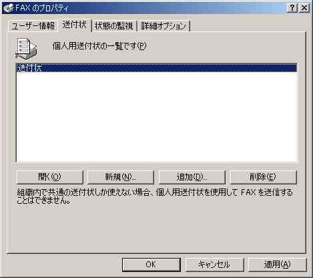Apply changes with 適用(A)

[277, 265]
